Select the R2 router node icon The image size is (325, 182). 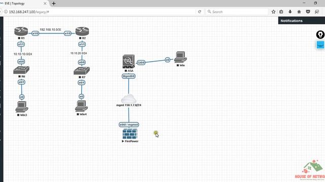pos(82,31)
